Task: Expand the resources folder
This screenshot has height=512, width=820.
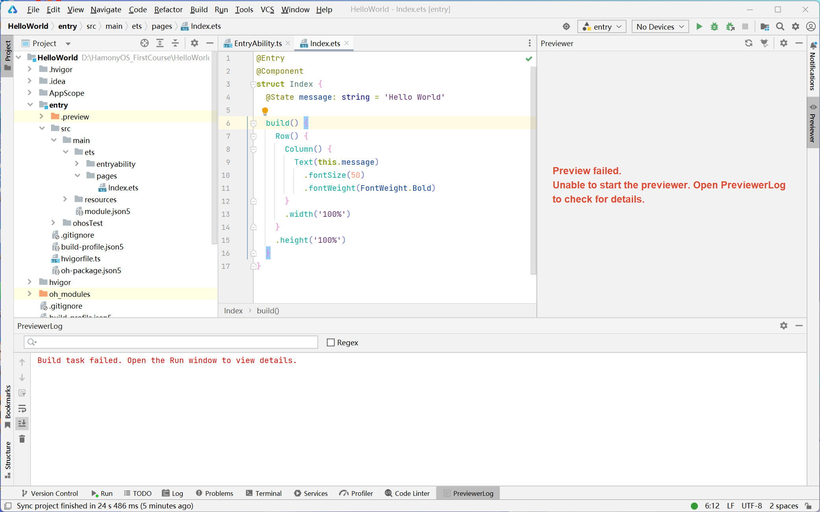Action: point(65,199)
